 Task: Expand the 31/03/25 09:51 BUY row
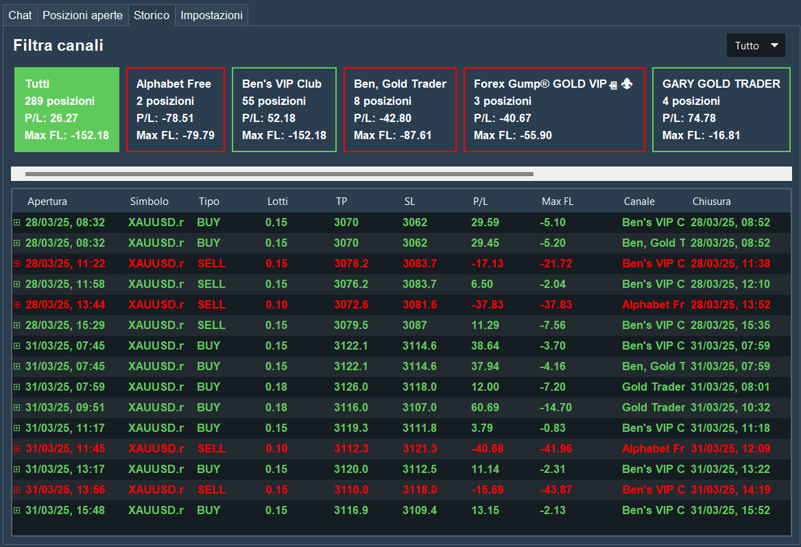[x=17, y=408]
